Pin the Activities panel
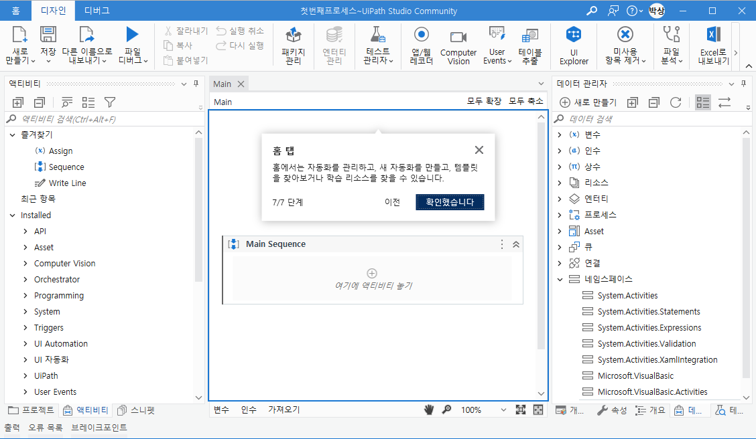The height and width of the screenshot is (439, 756). (196, 84)
